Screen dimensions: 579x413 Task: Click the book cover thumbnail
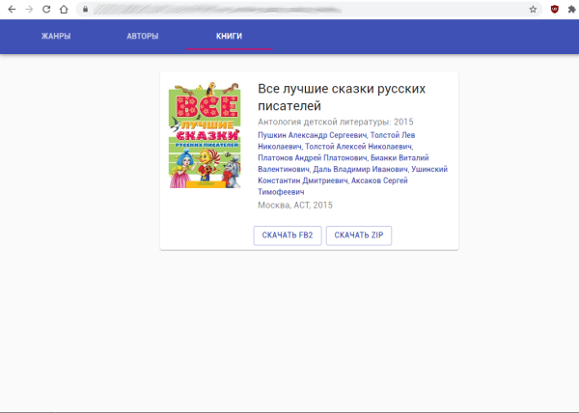click(205, 135)
